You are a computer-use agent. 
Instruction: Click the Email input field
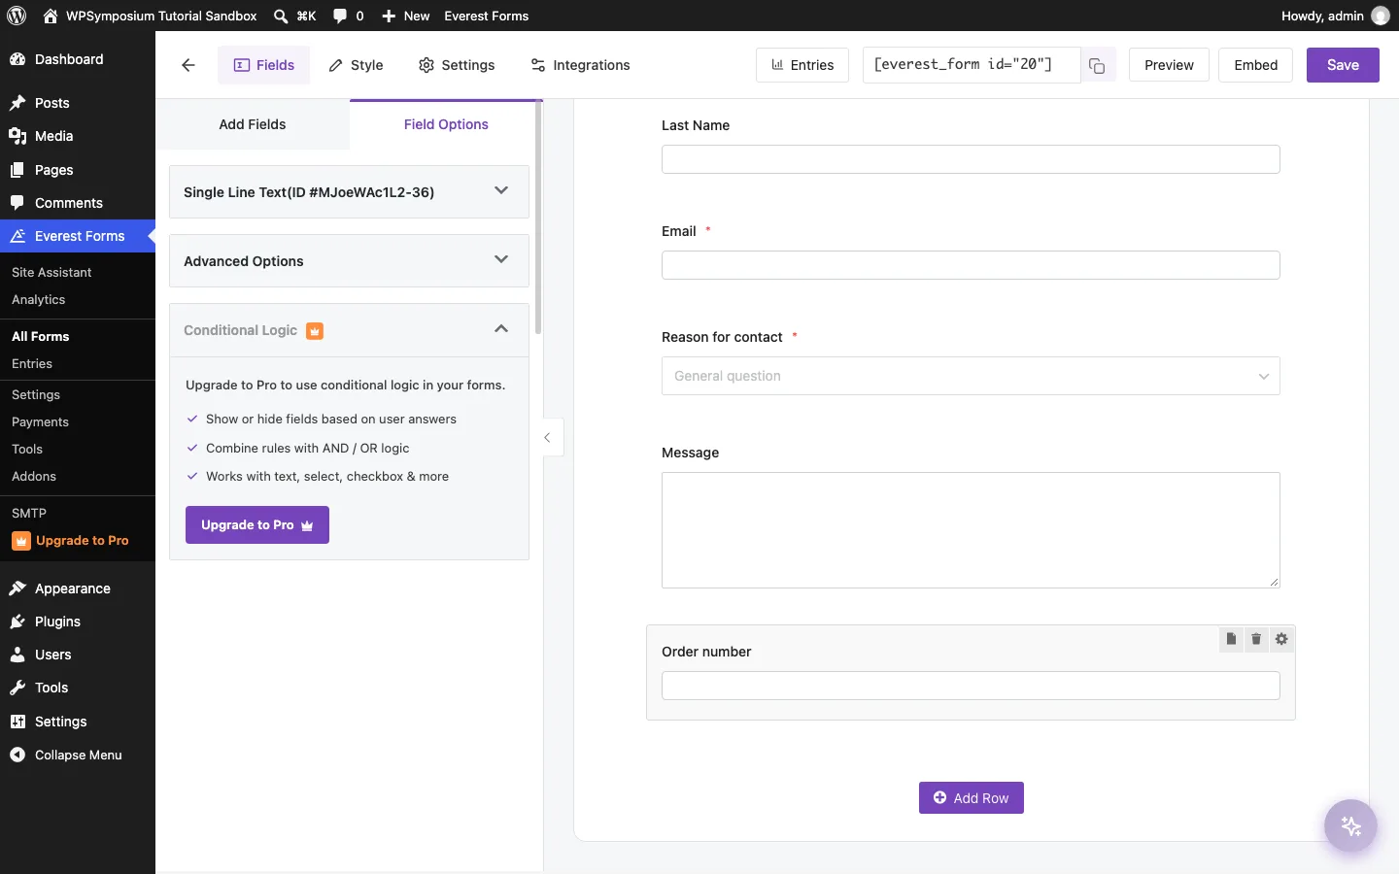[x=971, y=265]
